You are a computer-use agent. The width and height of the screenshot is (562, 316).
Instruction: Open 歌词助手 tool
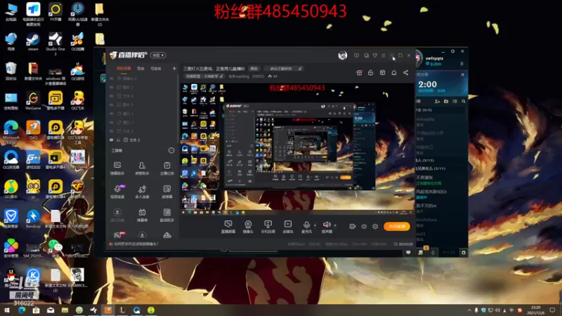click(x=167, y=216)
